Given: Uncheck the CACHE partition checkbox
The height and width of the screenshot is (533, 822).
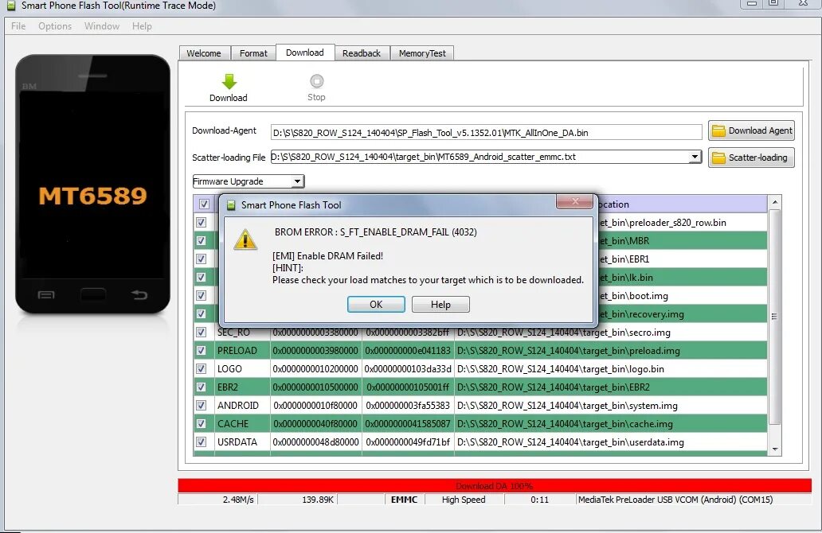Looking at the screenshot, I should pos(201,423).
